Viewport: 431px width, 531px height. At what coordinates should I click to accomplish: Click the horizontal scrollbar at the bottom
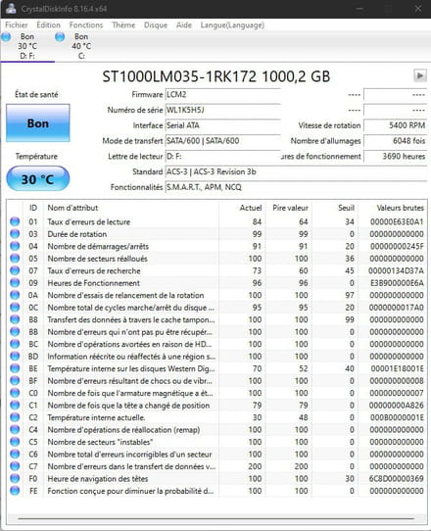[x=216, y=518]
